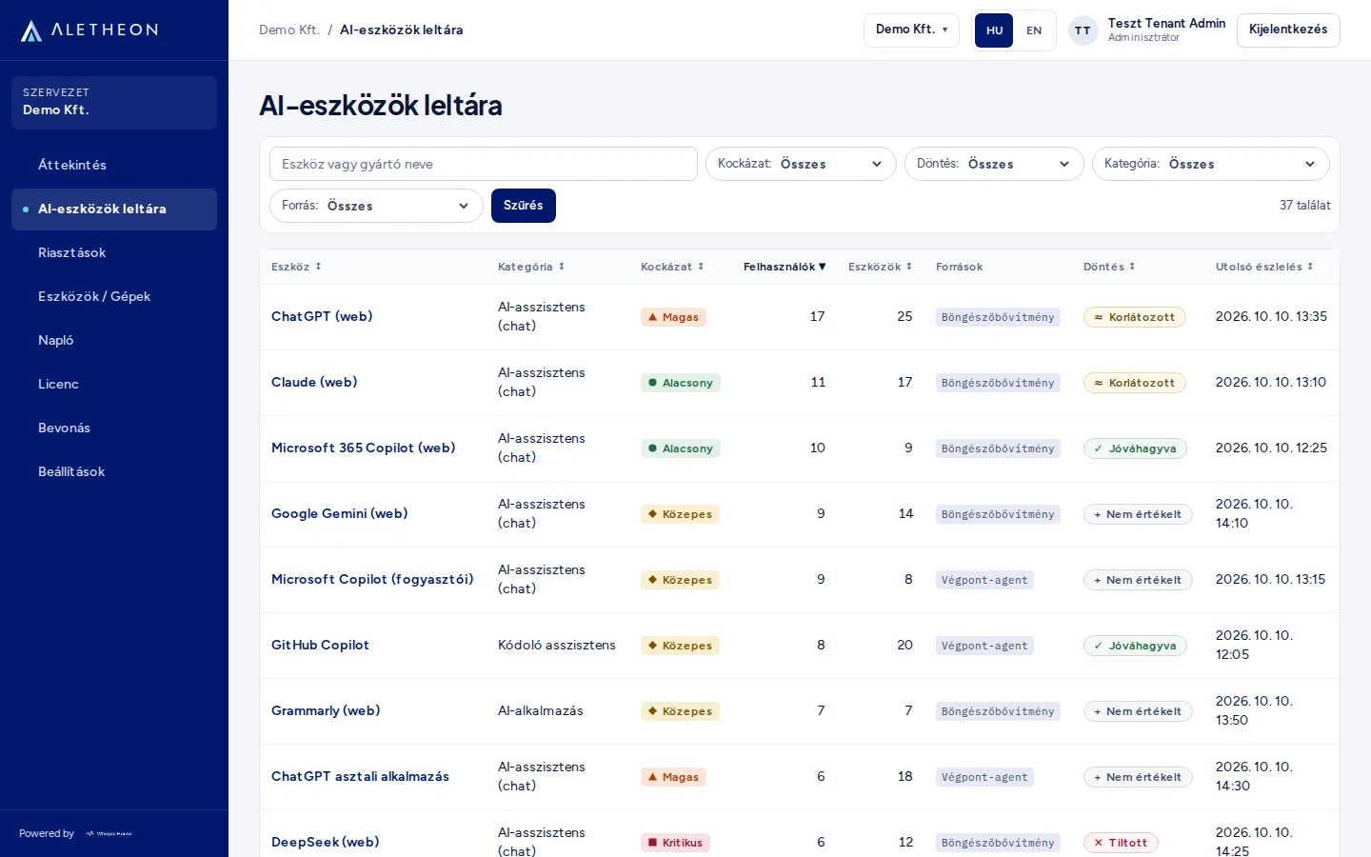Open the DeepSeek (web) tool link
Viewport: 1371px width, 857px height.
click(x=326, y=843)
